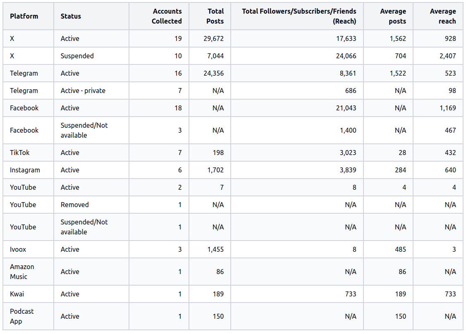The height and width of the screenshot is (334, 466).
Task: Click the reach value "686"
Action: click(351, 91)
